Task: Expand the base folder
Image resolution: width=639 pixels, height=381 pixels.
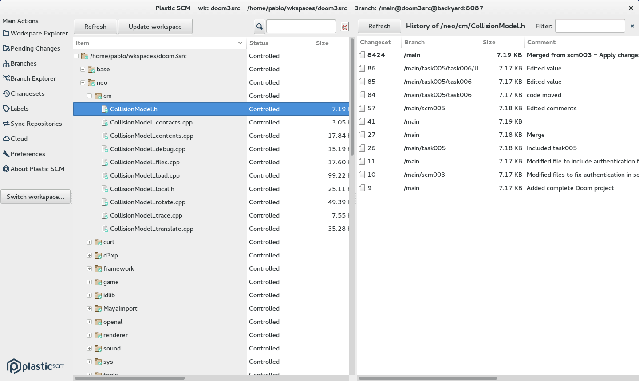Action: (83, 70)
